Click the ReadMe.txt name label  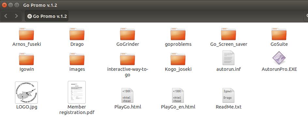coord(229,107)
